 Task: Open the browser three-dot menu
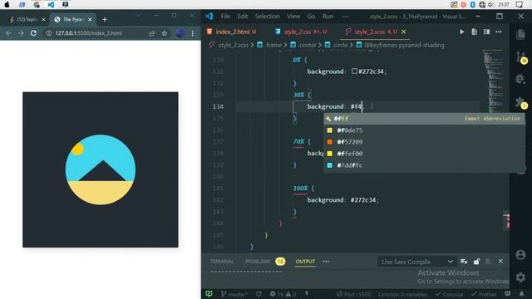pyautogui.click(x=192, y=33)
